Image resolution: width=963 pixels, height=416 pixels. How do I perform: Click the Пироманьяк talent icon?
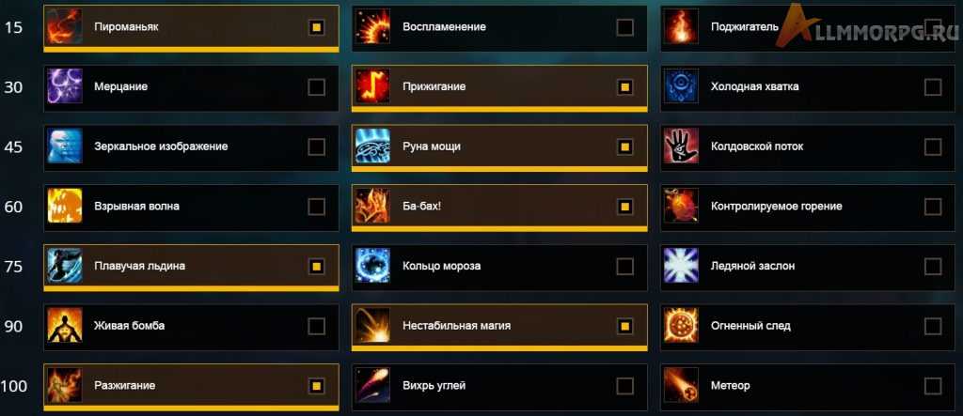[65, 26]
